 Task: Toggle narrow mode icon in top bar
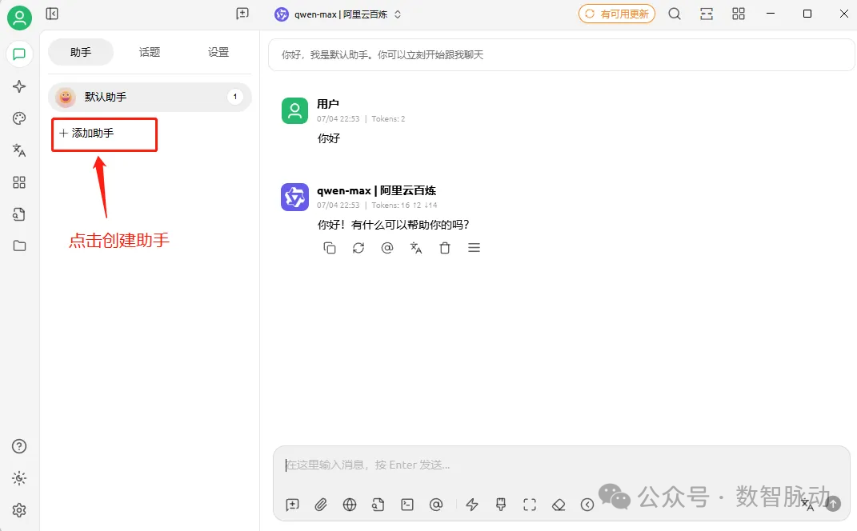707,14
